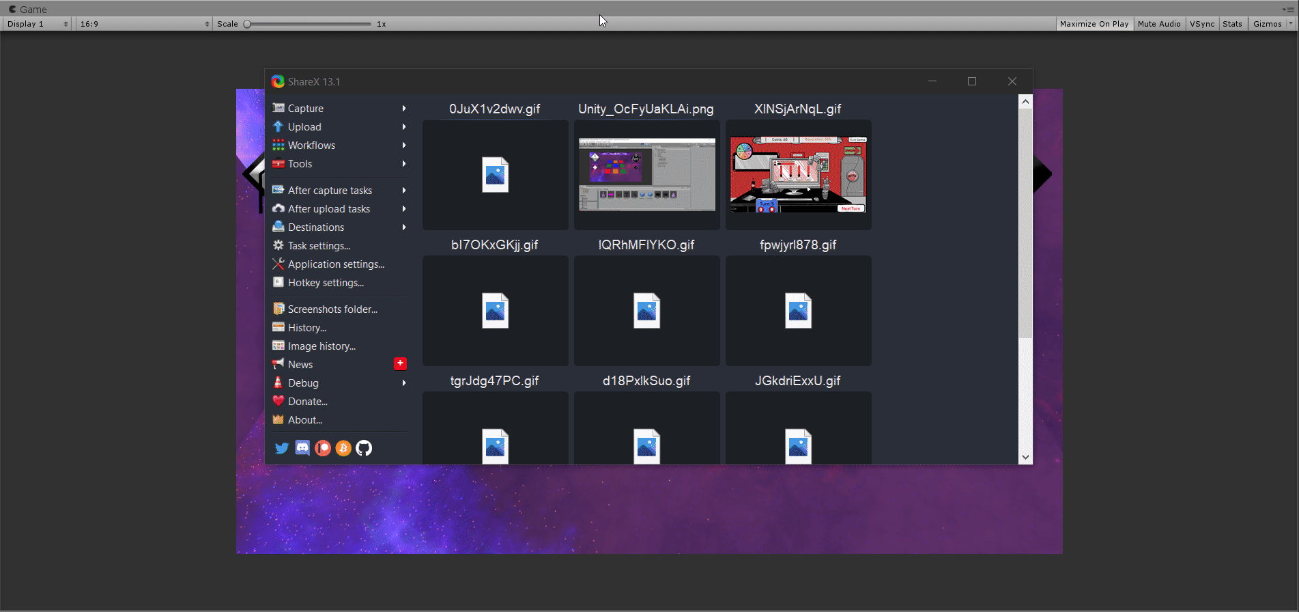Click the About crown icon
This screenshot has width=1299, height=612.
coord(279,419)
